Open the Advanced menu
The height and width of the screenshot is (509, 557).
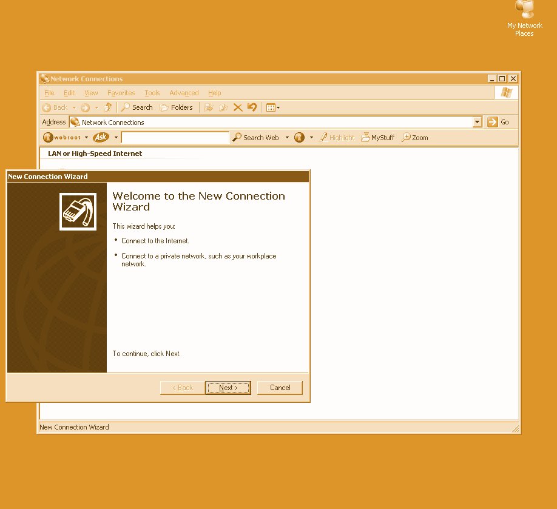tap(184, 93)
